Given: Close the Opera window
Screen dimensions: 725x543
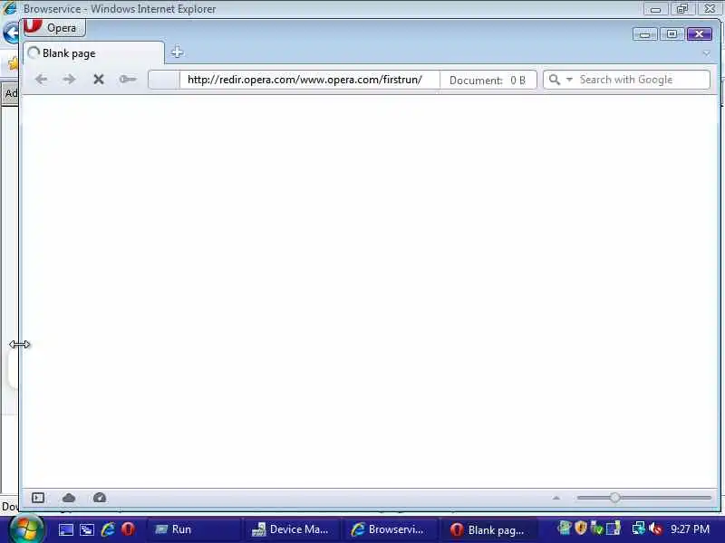Looking at the screenshot, I should point(699,34).
